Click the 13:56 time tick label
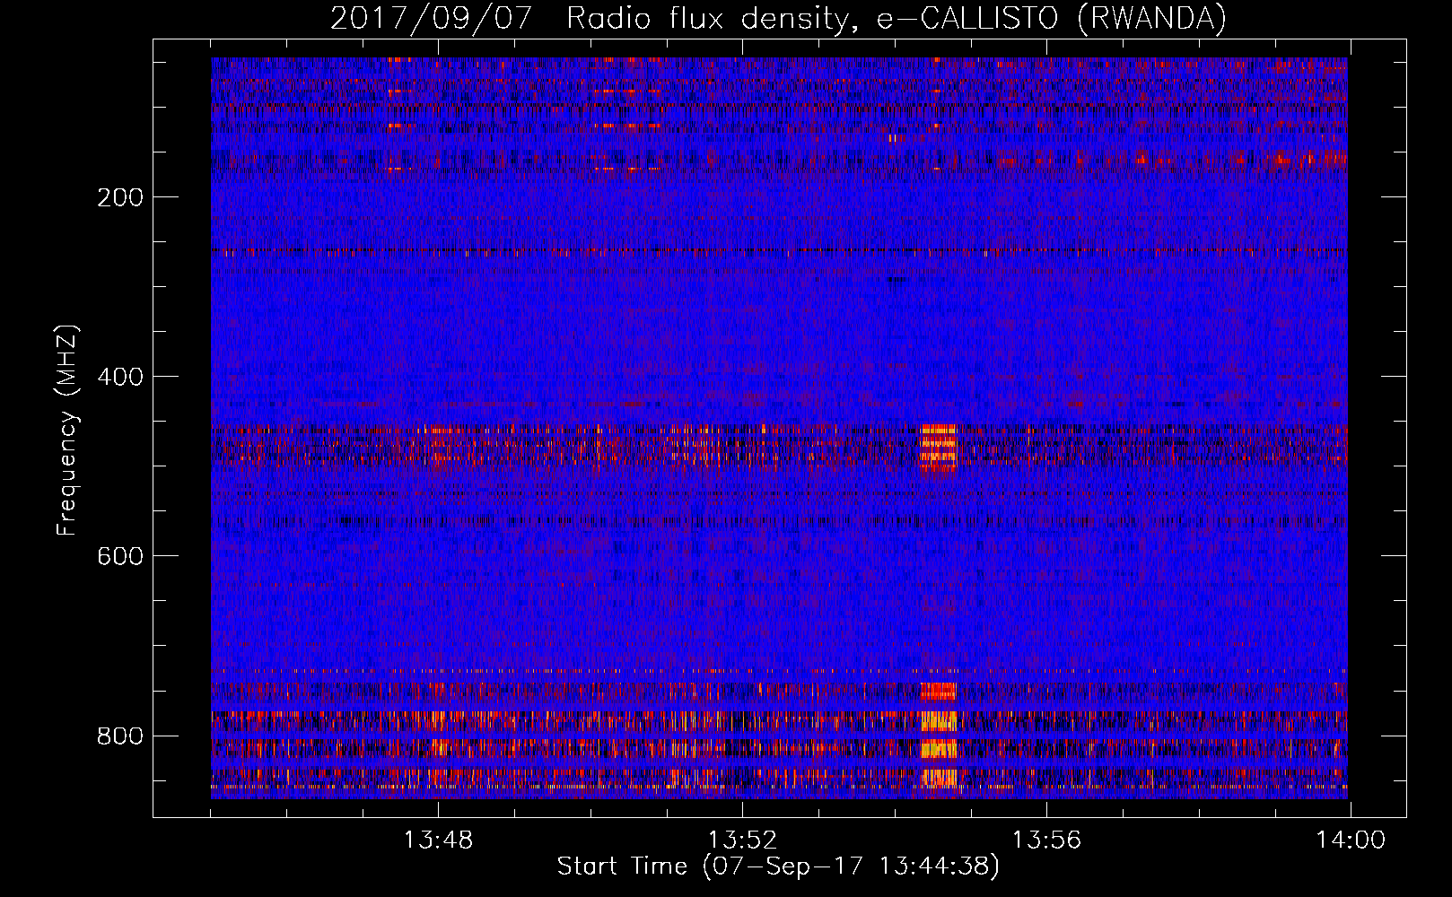The height and width of the screenshot is (897, 1452). (x=1046, y=840)
